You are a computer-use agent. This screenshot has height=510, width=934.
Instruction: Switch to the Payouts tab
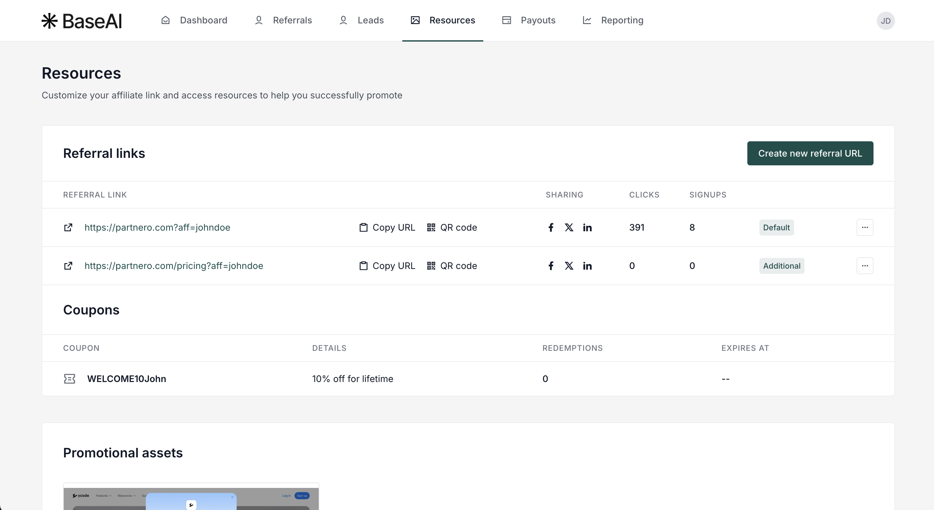(529, 20)
